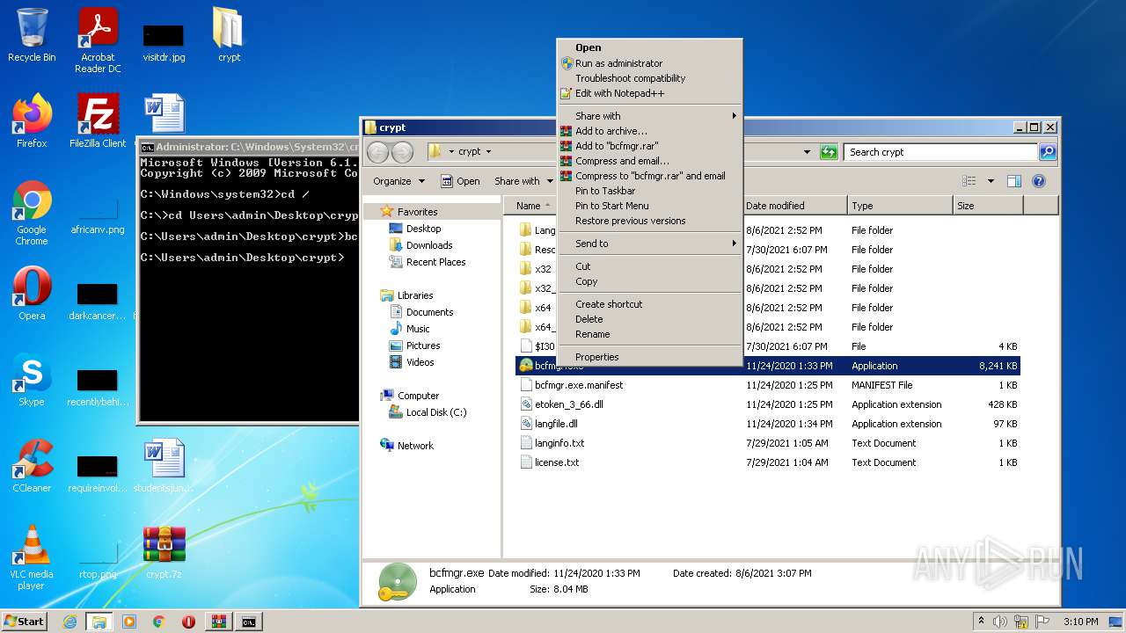
Task: Click the Opera taskbar icon
Action: (188, 622)
